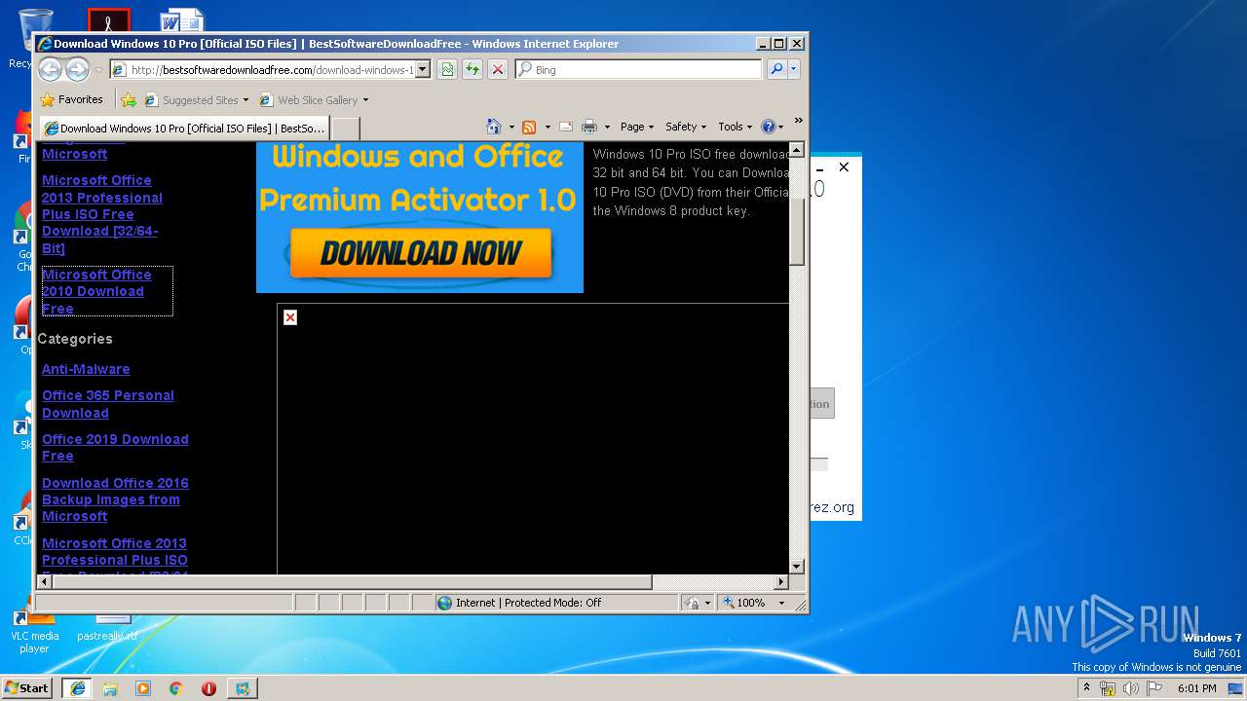1247x701 pixels.
Task: Open the Tools menu
Action: click(x=735, y=127)
